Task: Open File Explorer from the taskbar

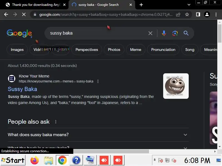Action: point(48,160)
